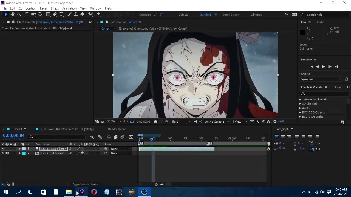Play the preview
The height and width of the screenshot is (197, 351).
click(x=324, y=66)
